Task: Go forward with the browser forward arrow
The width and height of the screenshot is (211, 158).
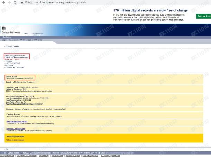Action: point(9,2)
